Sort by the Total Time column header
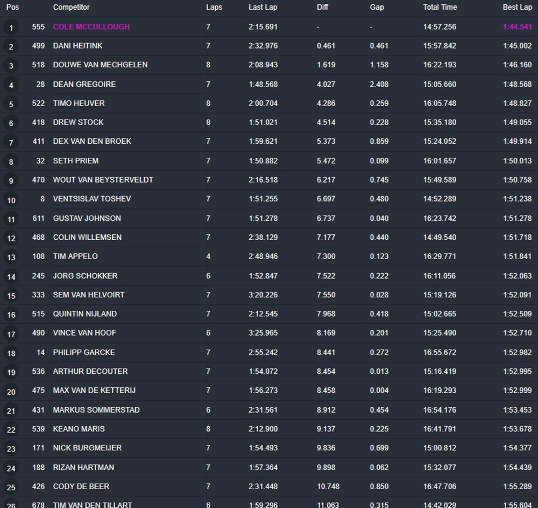The height and width of the screenshot is (508, 538). coord(440,8)
